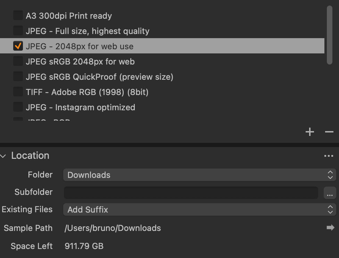Click the Location panel title

click(x=30, y=156)
